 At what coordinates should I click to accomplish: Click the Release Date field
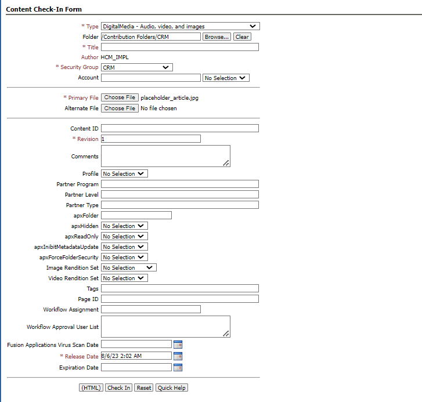pyautogui.click(x=136, y=356)
